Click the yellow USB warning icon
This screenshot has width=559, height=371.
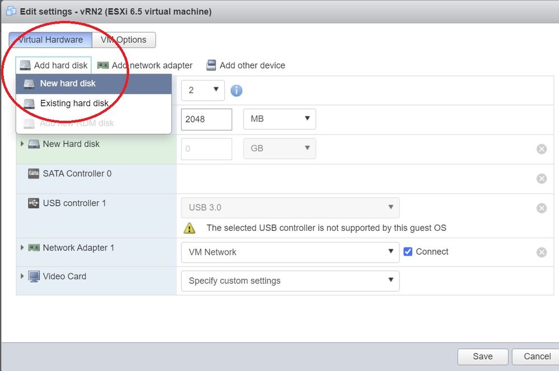[189, 228]
